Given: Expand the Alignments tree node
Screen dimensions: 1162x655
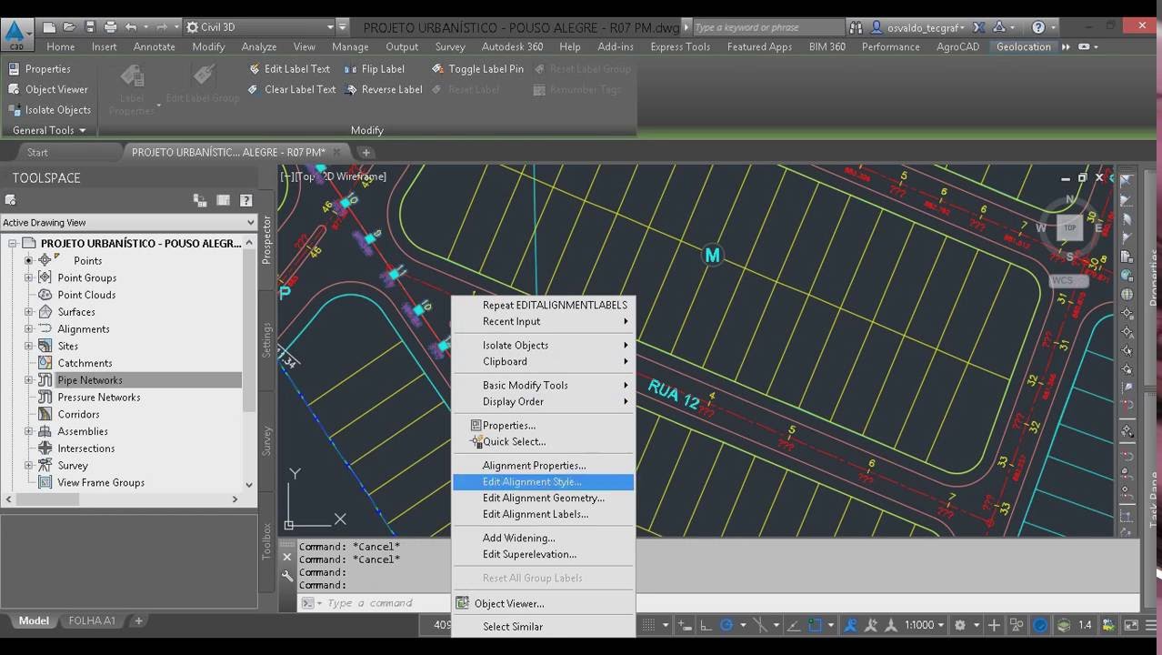Looking at the screenshot, I should click(x=28, y=329).
